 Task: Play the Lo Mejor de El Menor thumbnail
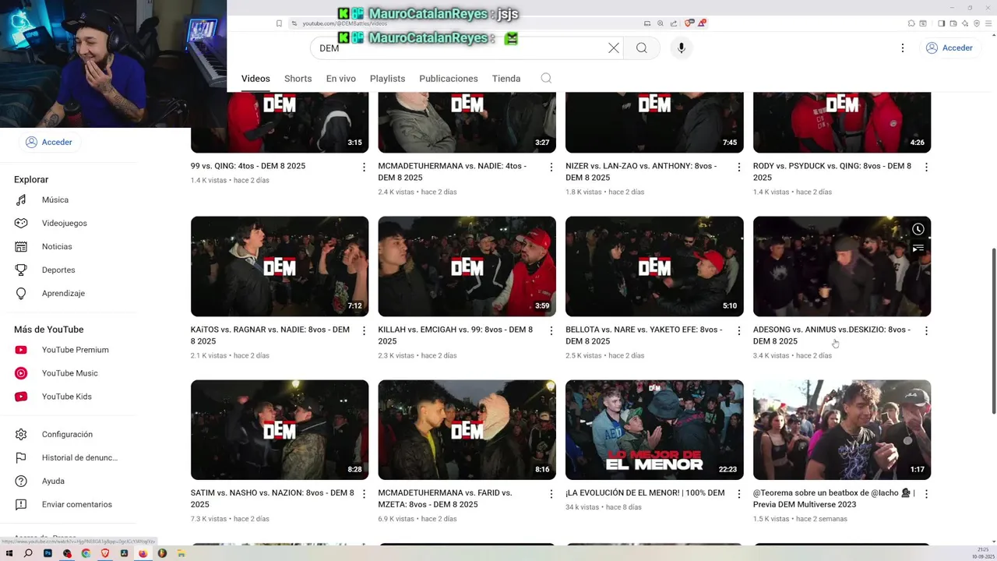(x=654, y=430)
